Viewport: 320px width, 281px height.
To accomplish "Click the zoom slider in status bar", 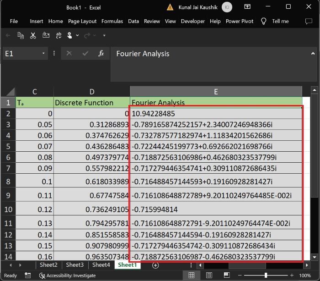I will (x=266, y=275).
